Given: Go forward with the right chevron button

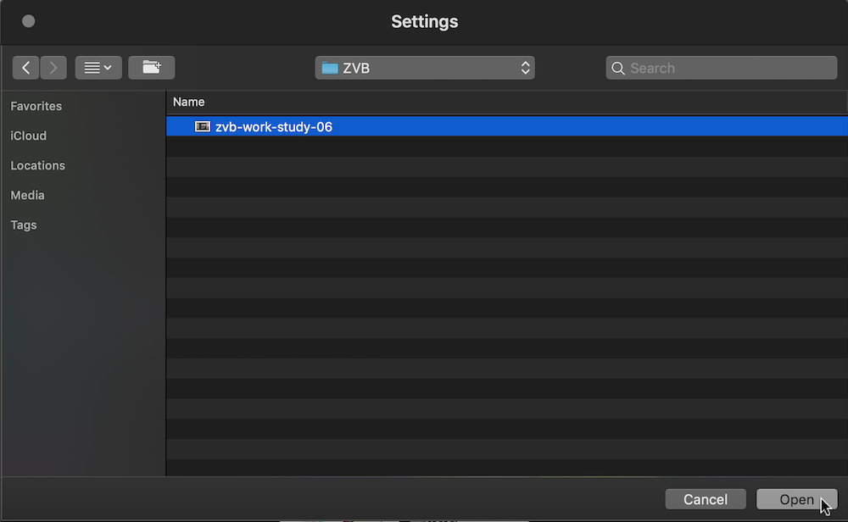Looking at the screenshot, I should coord(53,68).
